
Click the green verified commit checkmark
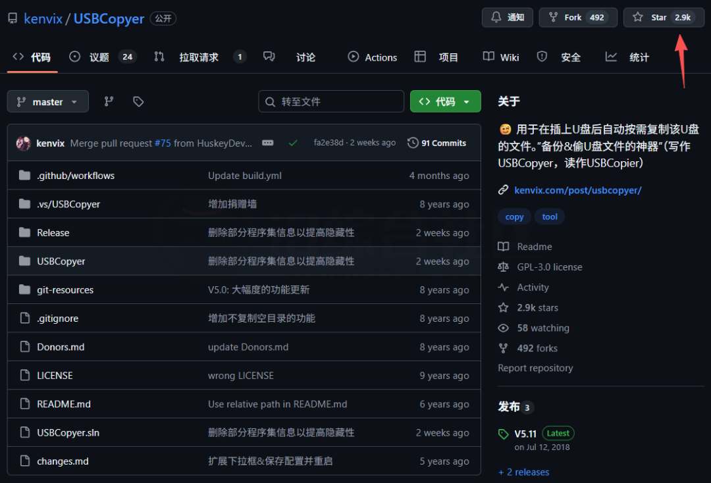(x=293, y=142)
